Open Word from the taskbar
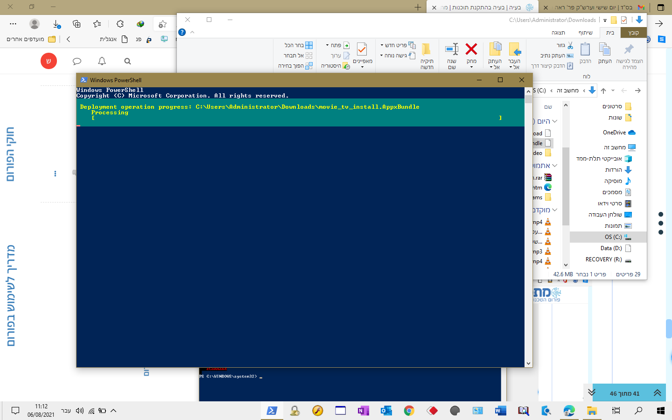Viewport: 672px width, 420px height. [x=500, y=411]
